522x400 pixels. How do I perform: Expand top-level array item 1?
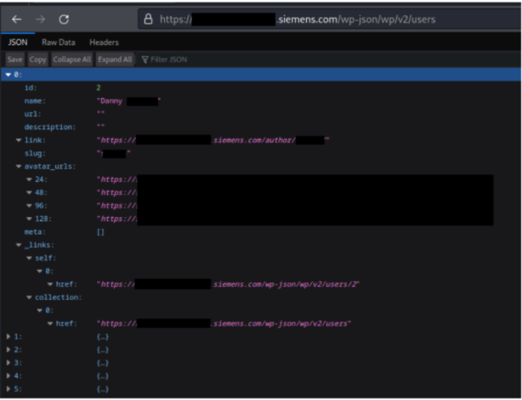click(x=9, y=337)
